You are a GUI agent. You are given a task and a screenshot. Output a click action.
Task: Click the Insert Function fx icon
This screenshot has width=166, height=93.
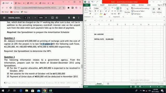(x=111, y=21)
